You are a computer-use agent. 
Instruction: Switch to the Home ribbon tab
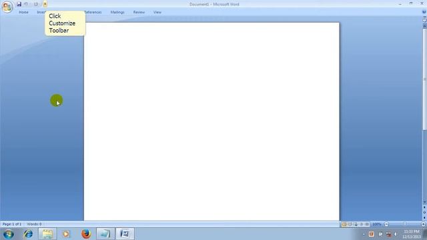click(24, 12)
